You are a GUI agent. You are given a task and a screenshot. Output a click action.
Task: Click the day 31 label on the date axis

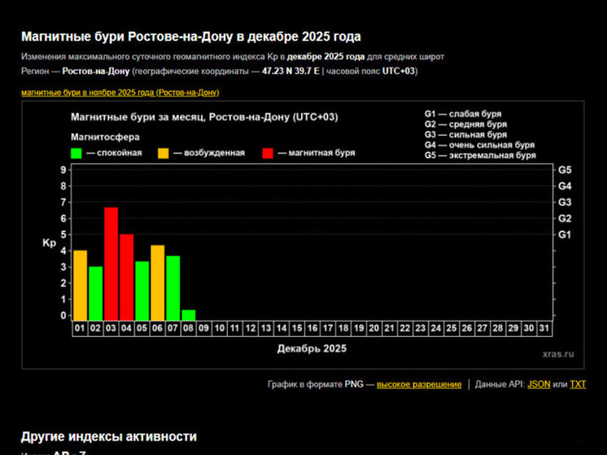[x=544, y=329]
